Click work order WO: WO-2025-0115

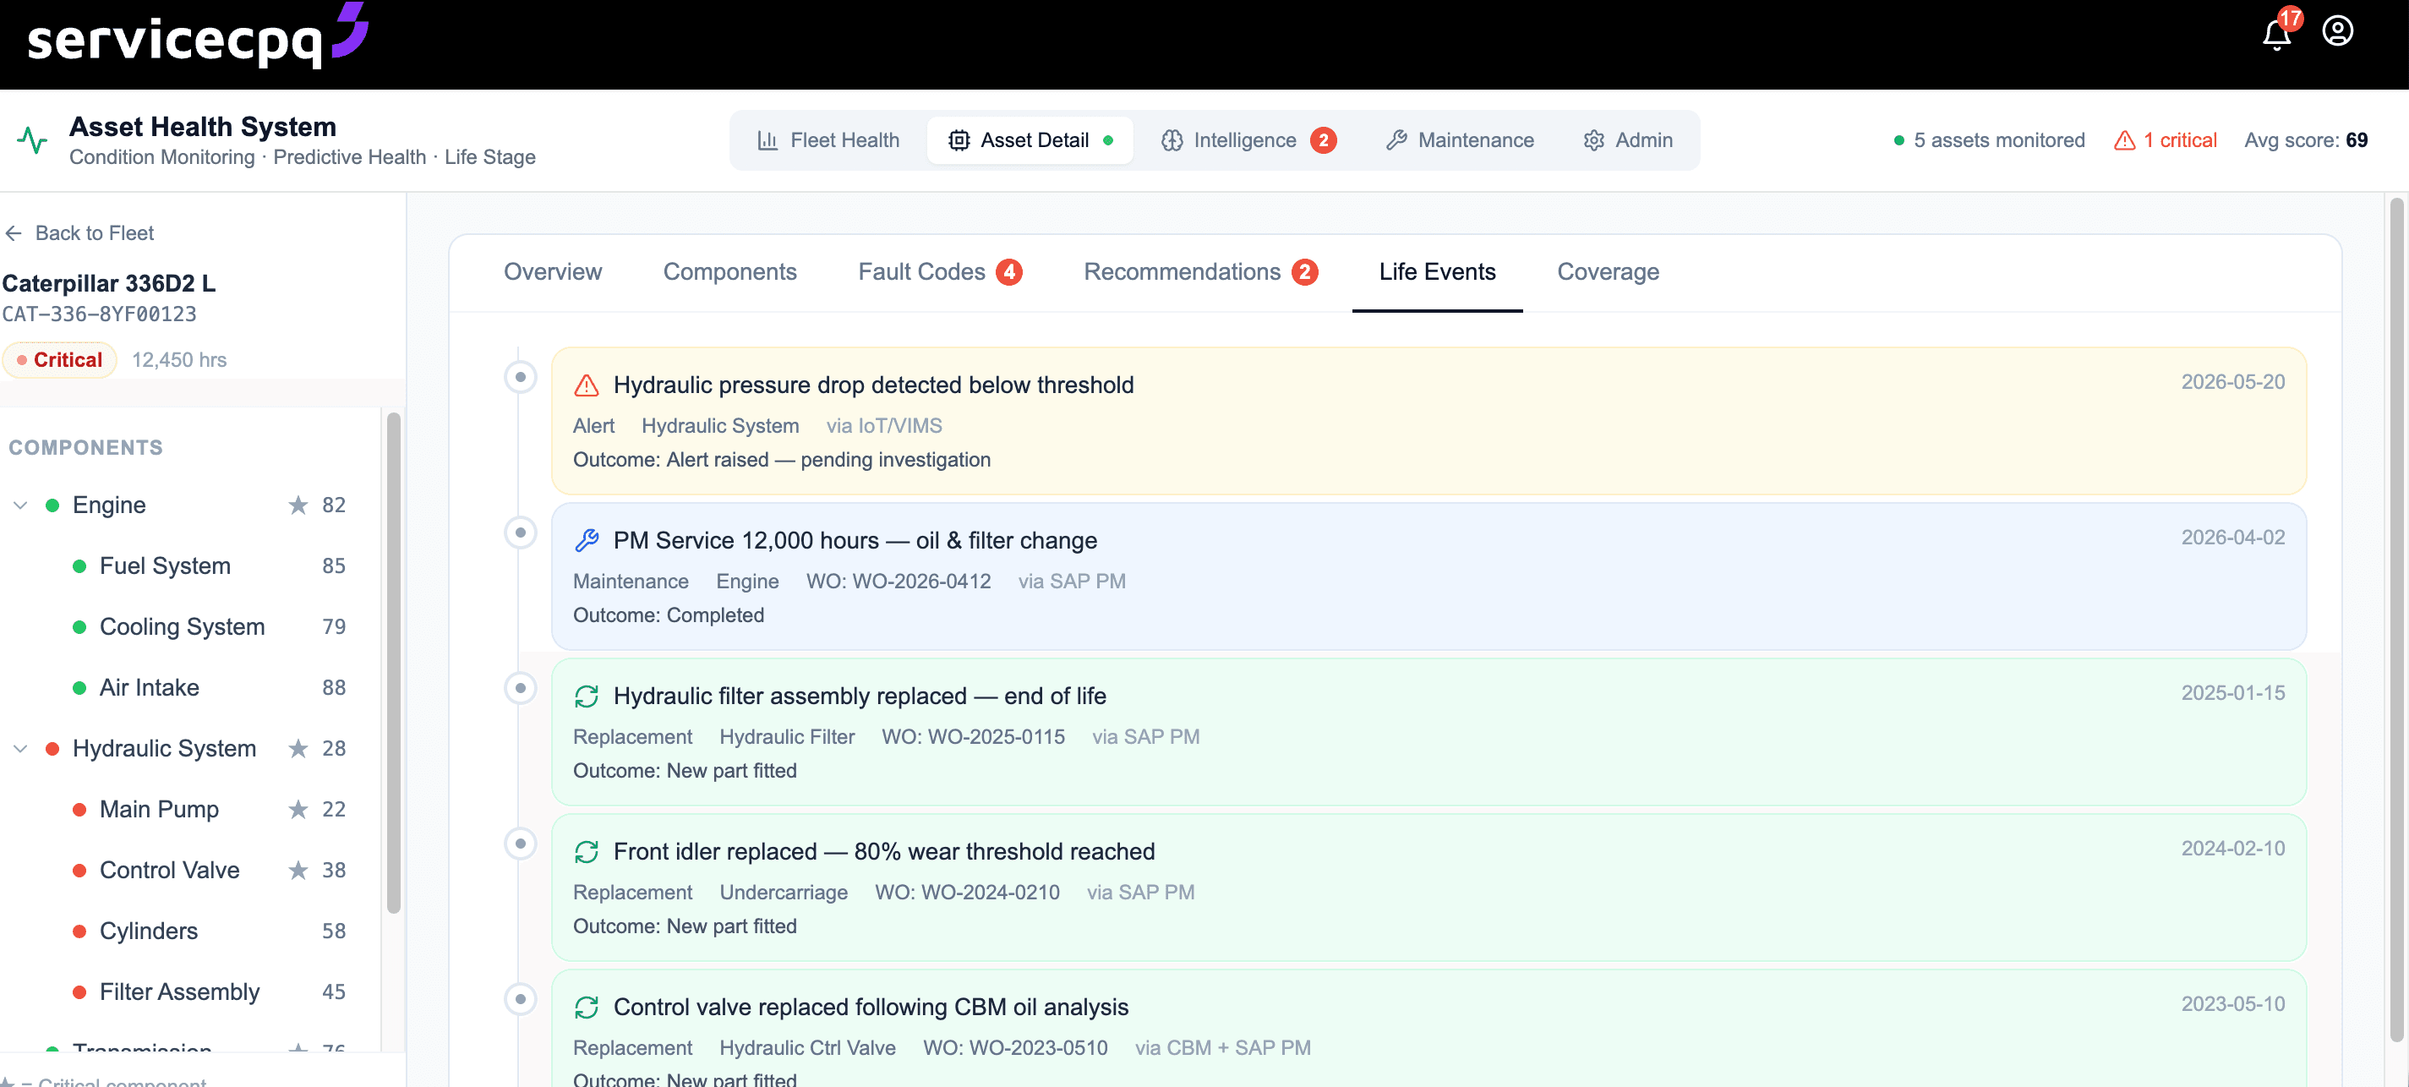pyautogui.click(x=973, y=736)
